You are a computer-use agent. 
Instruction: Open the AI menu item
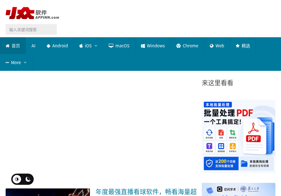tap(33, 46)
